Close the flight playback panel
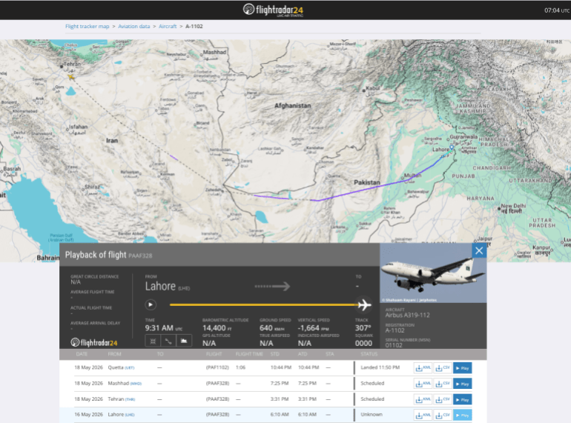This screenshot has width=571, height=423. point(479,250)
